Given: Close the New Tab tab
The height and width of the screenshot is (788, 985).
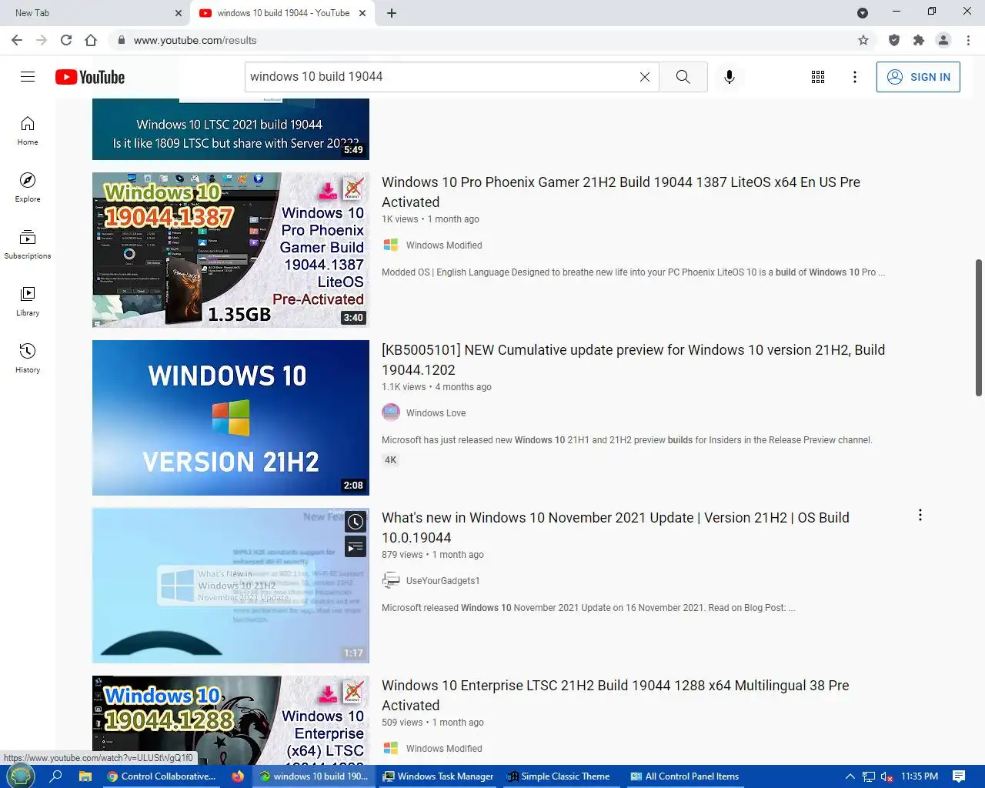Looking at the screenshot, I should pyautogui.click(x=179, y=13).
